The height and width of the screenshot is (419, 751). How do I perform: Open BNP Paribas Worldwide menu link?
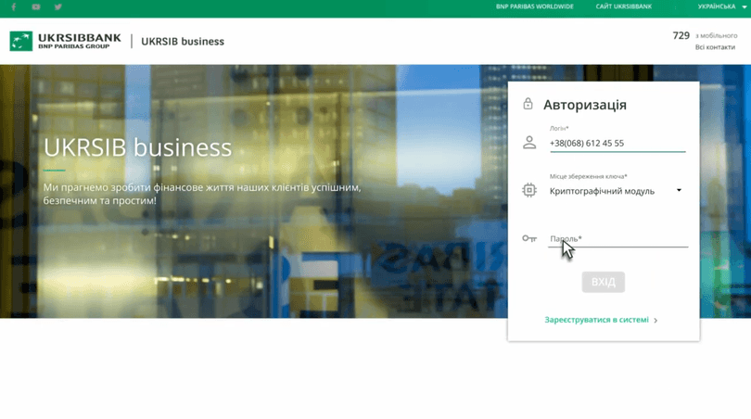tap(534, 6)
